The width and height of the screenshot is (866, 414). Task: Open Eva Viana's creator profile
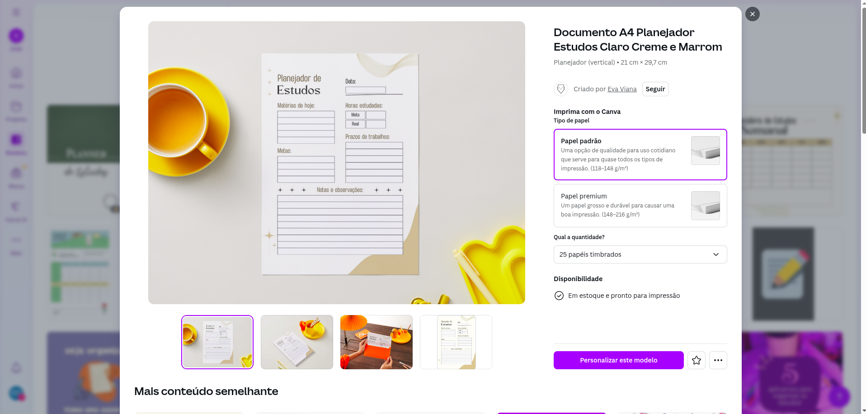622,89
